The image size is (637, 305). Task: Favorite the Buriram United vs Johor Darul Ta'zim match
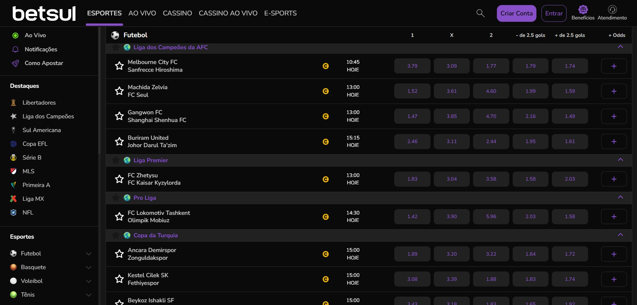119,141
